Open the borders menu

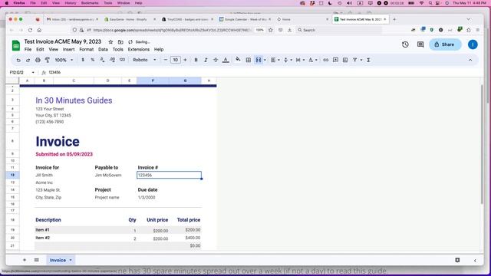click(x=249, y=60)
